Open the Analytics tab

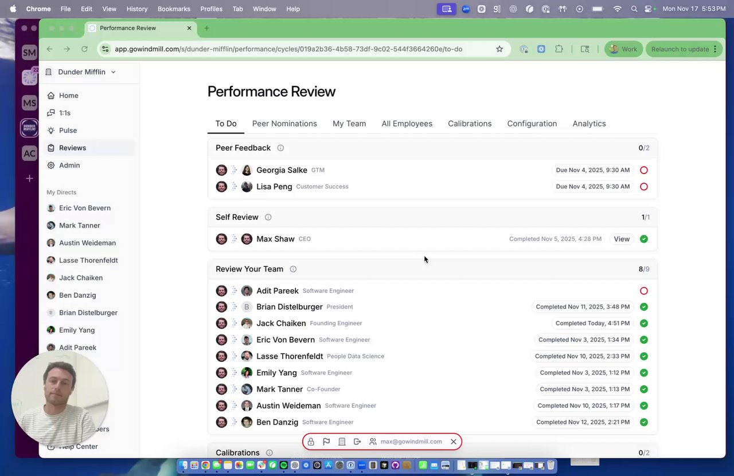tap(589, 124)
